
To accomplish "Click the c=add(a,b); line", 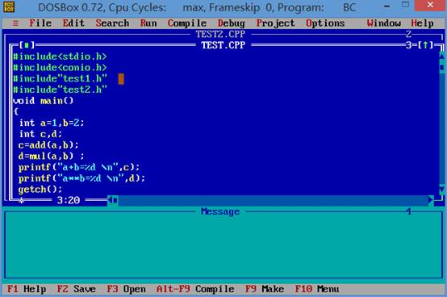I will click(x=48, y=145).
